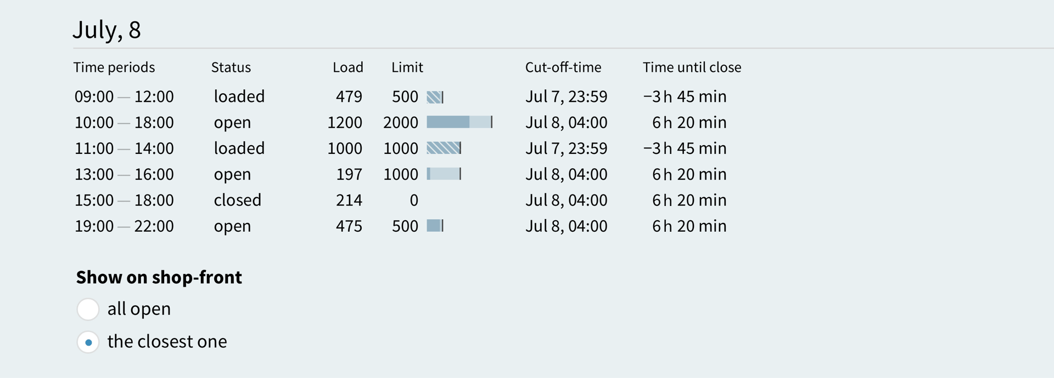Click the 1200 load value

344,122
